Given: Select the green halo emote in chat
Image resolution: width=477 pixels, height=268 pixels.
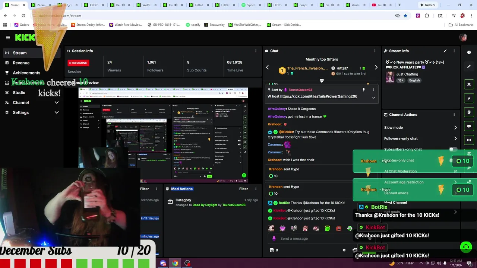Looking at the screenshot, I should coord(328,229).
